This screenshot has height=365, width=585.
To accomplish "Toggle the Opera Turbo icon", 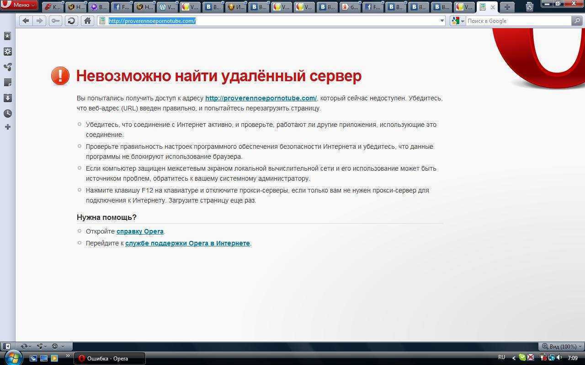I will click(x=55, y=346).
